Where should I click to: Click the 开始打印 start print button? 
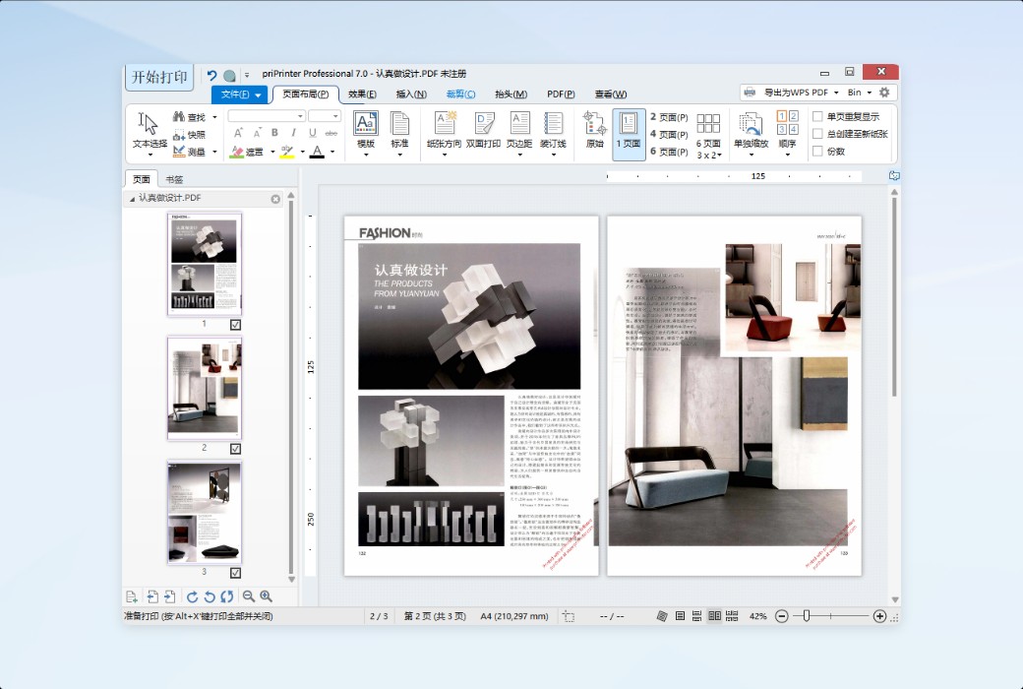tap(159, 77)
